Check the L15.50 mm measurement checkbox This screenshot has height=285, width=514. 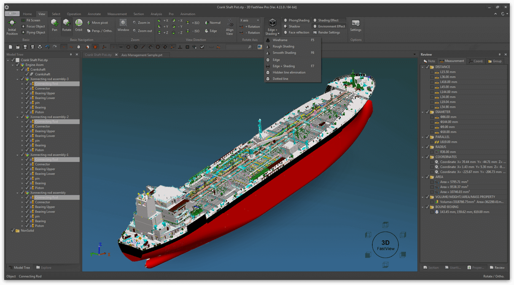[431, 72]
